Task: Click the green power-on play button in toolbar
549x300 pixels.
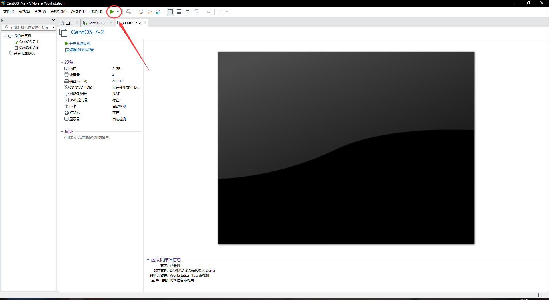Action: (x=112, y=12)
